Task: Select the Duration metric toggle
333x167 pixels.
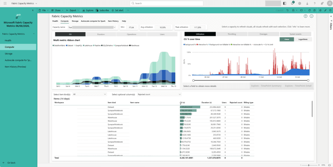Action: (x=101, y=34)
